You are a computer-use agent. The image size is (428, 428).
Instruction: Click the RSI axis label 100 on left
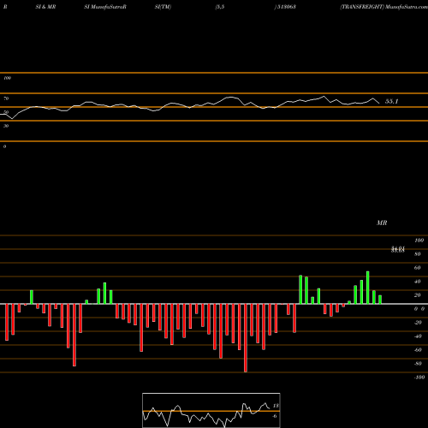(7, 78)
